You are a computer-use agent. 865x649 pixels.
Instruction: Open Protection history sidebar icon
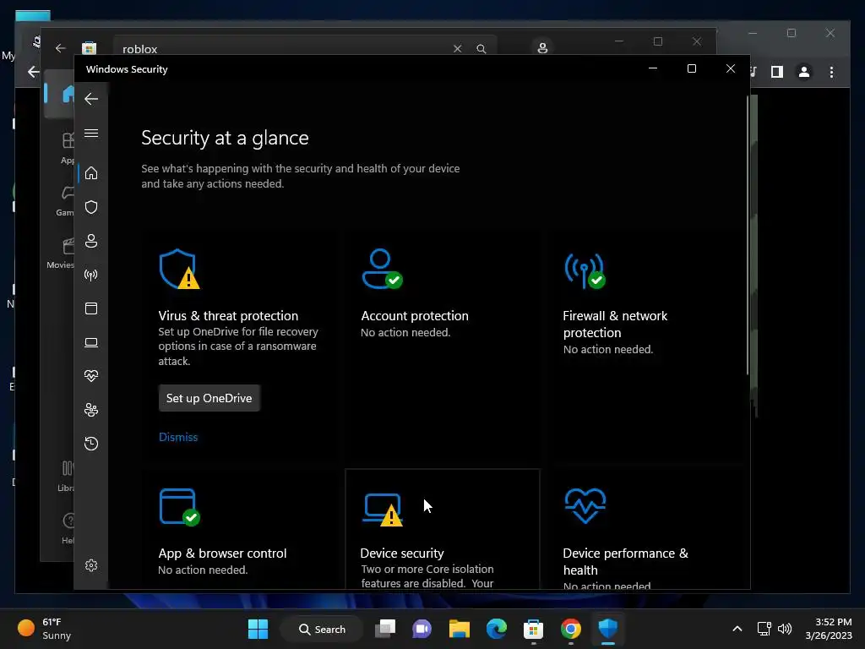pyautogui.click(x=91, y=444)
